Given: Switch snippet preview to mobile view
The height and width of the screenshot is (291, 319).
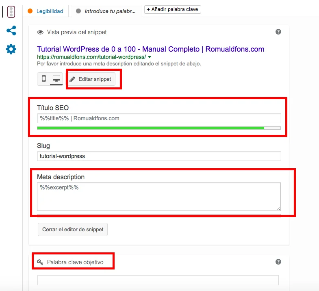Looking at the screenshot, I should pos(44,79).
